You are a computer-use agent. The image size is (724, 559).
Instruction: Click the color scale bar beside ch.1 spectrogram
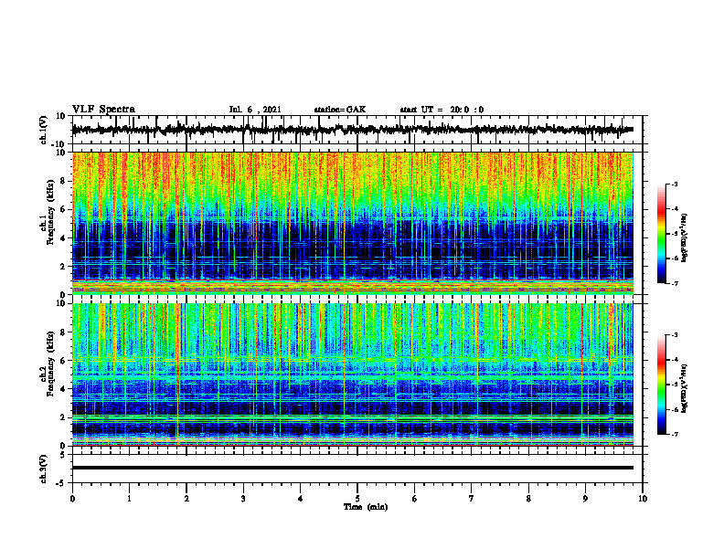point(661,234)
